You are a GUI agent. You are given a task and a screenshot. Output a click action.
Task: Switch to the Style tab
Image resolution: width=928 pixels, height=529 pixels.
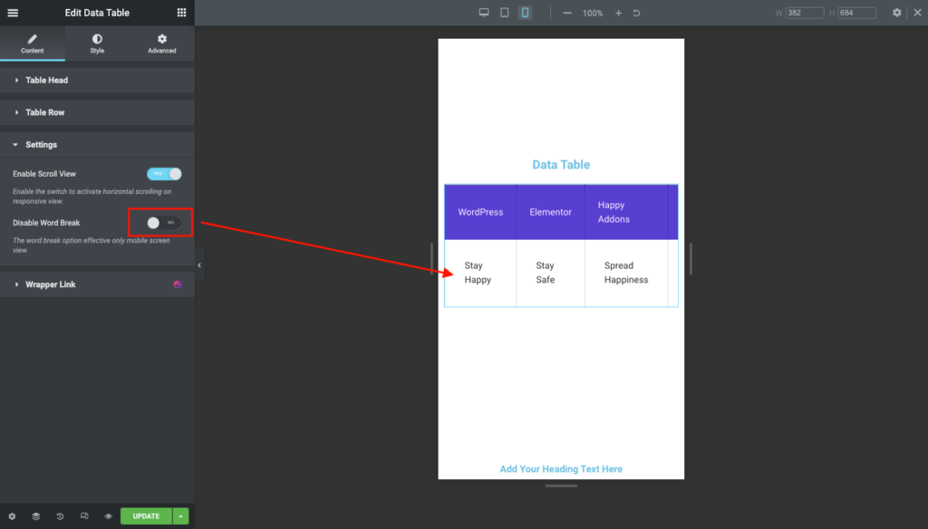[97, 43]
